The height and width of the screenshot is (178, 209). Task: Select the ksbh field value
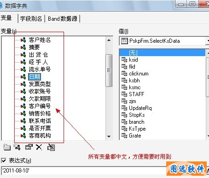pyautogui.click(x=134, y=80)
